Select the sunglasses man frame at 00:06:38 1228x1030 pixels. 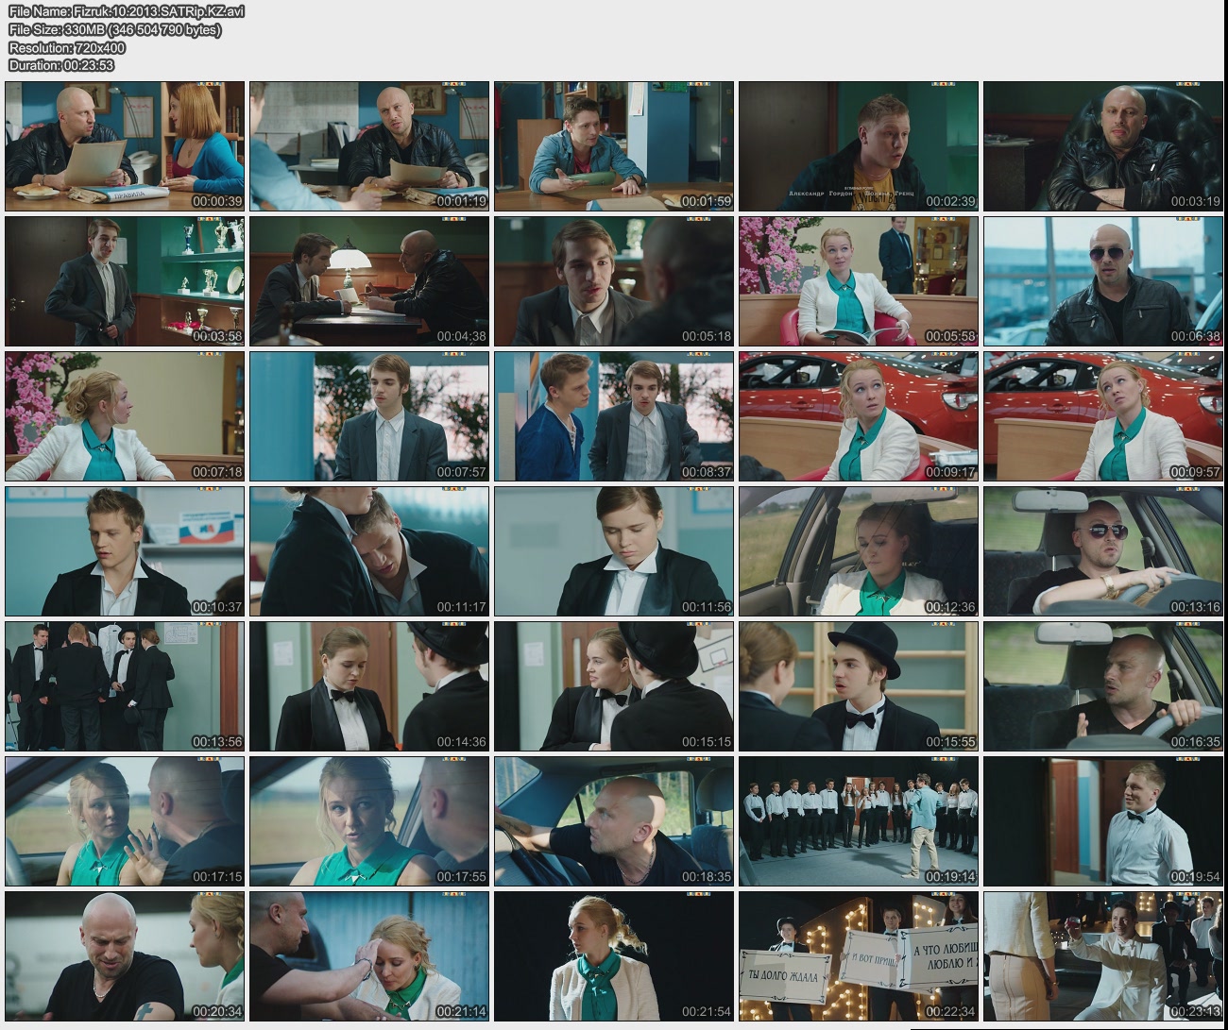(x=1102, y=281)
